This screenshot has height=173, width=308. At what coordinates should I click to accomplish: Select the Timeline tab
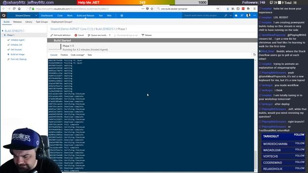(64, 55)
